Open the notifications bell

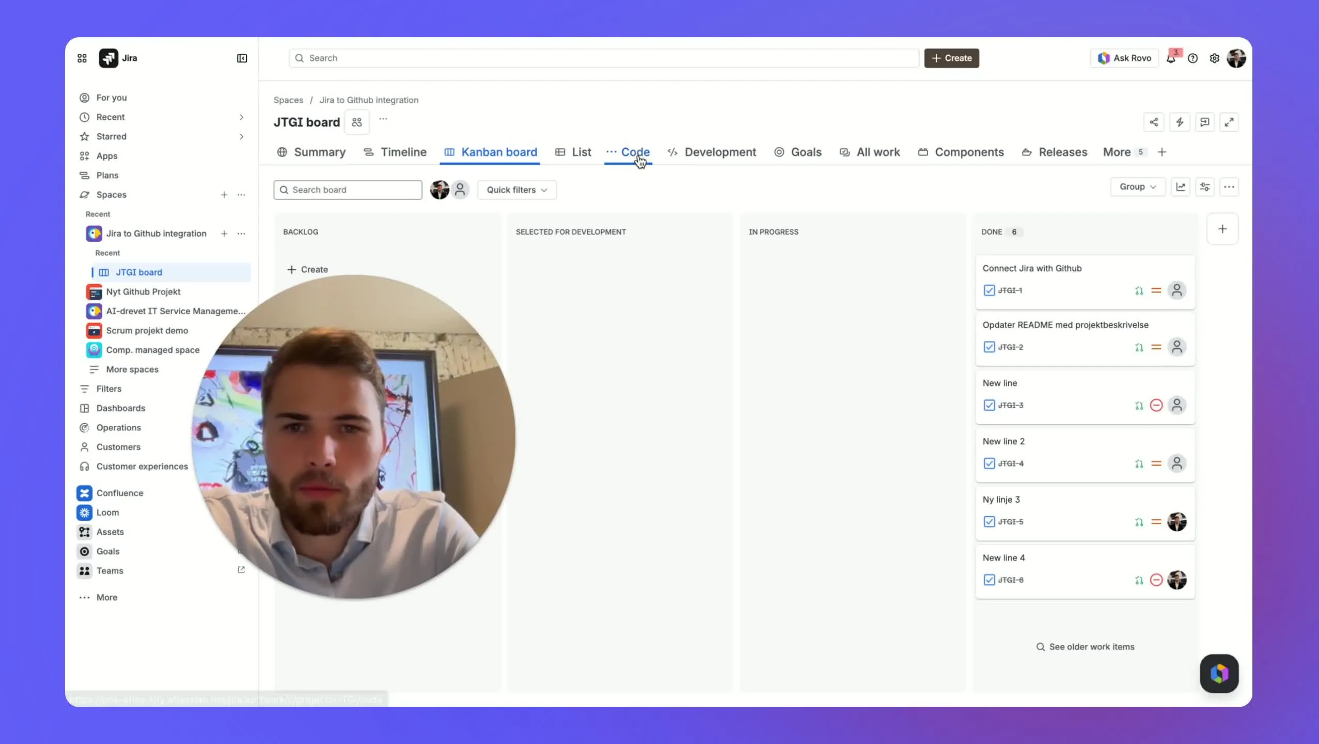point(1171,58)
